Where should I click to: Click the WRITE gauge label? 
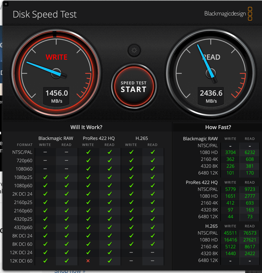pos(57,57)
